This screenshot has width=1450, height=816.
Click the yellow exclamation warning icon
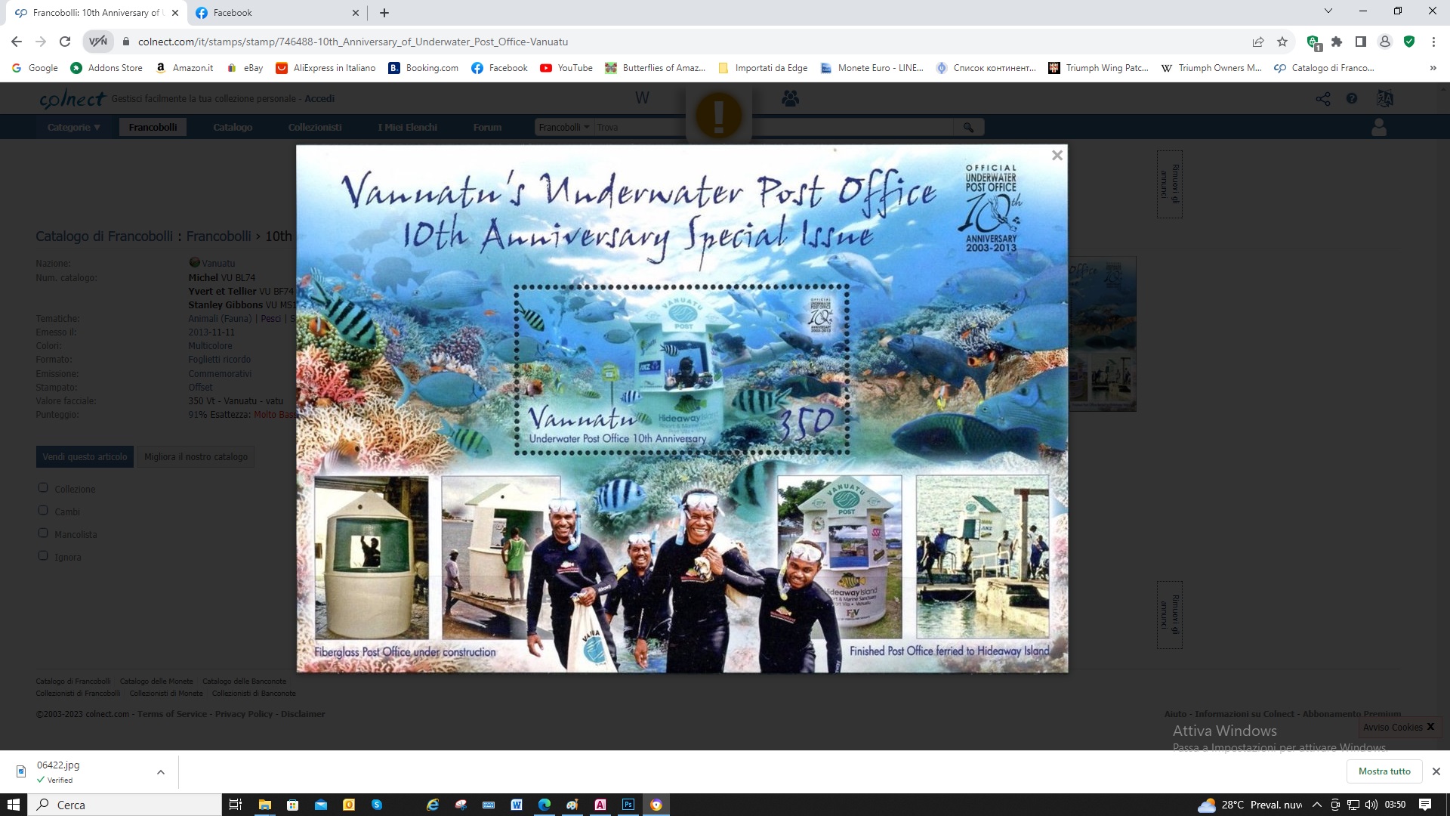click(718, 116)
